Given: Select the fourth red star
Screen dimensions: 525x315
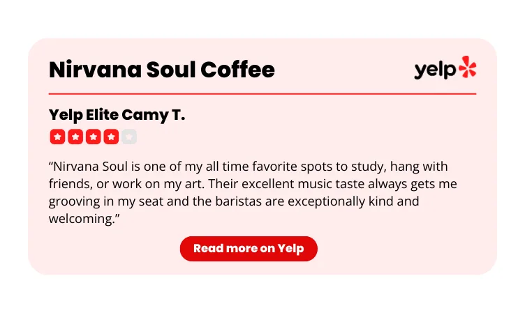Looking at the screenshot, I should click(111, 137).
